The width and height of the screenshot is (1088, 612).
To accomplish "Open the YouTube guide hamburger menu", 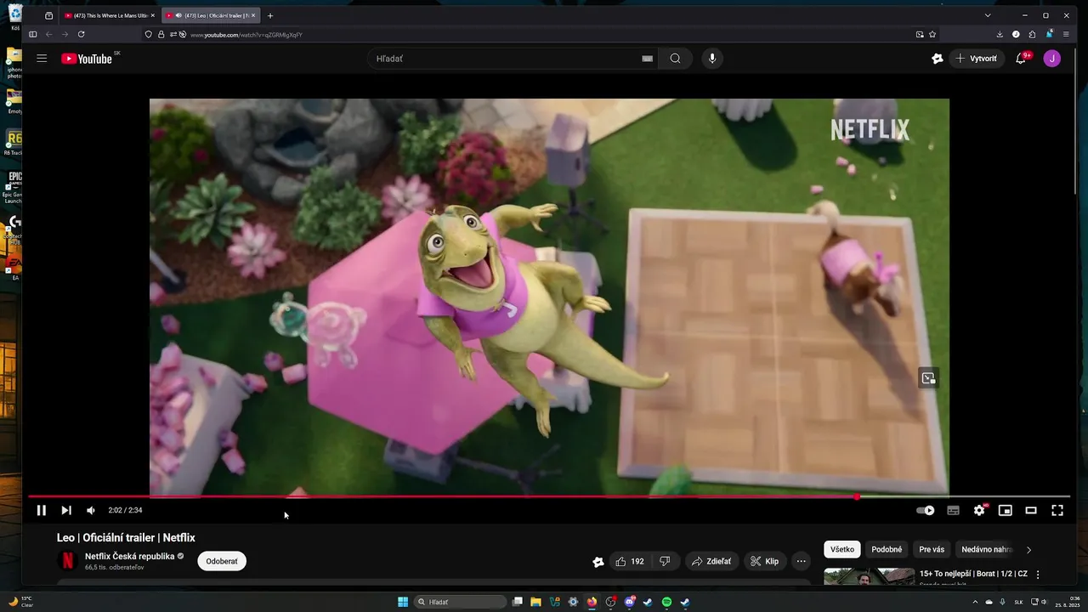I will click(x=42, y=59).
